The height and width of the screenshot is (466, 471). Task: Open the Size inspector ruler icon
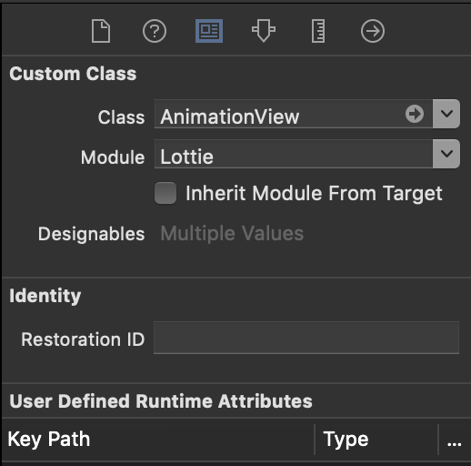coord(318,31)
